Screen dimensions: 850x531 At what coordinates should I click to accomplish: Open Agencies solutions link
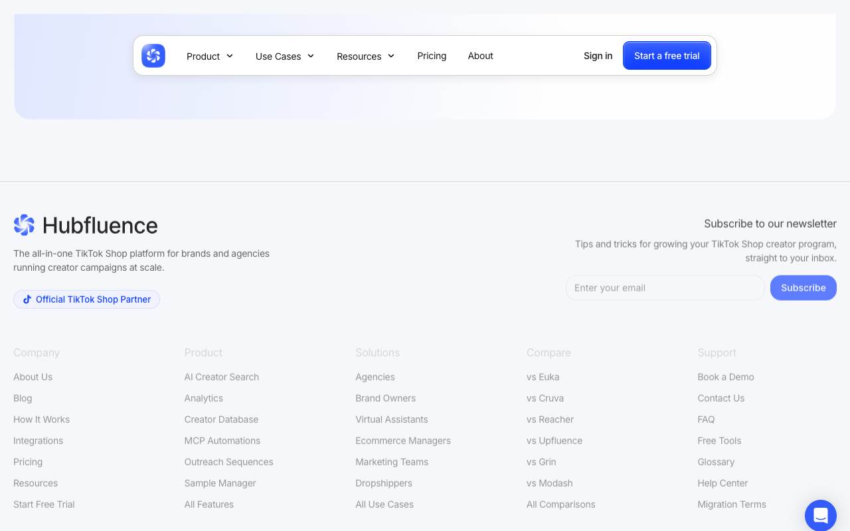pyautogui.click(x=375, y=377)
